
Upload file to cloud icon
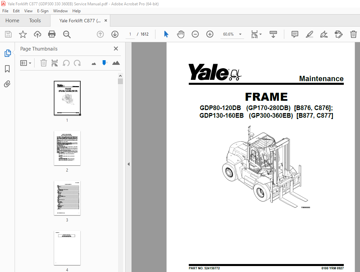tap(38, 34)
